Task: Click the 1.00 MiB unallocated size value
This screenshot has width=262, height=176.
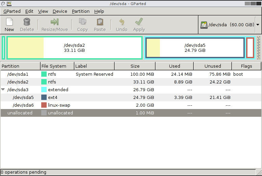Action: pyautogui.click(x=145, y=113)
